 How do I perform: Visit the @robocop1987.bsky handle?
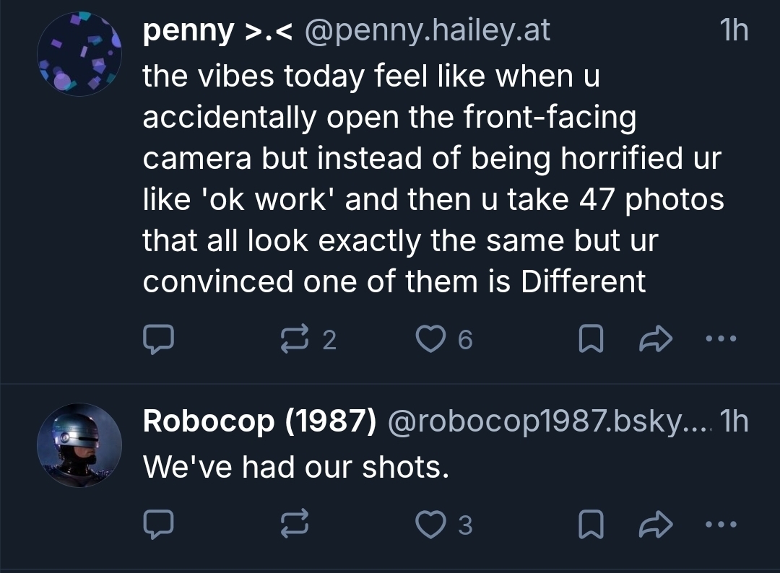[549, 421]
